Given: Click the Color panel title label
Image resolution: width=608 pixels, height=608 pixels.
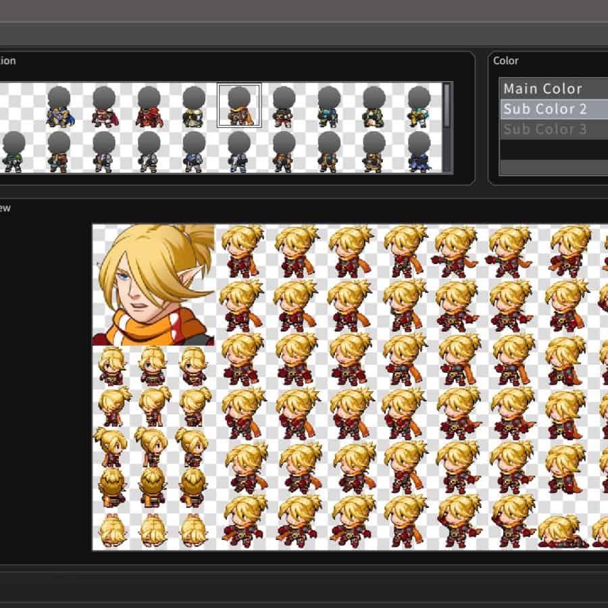Looking at the screenshot, I should 505,61.
